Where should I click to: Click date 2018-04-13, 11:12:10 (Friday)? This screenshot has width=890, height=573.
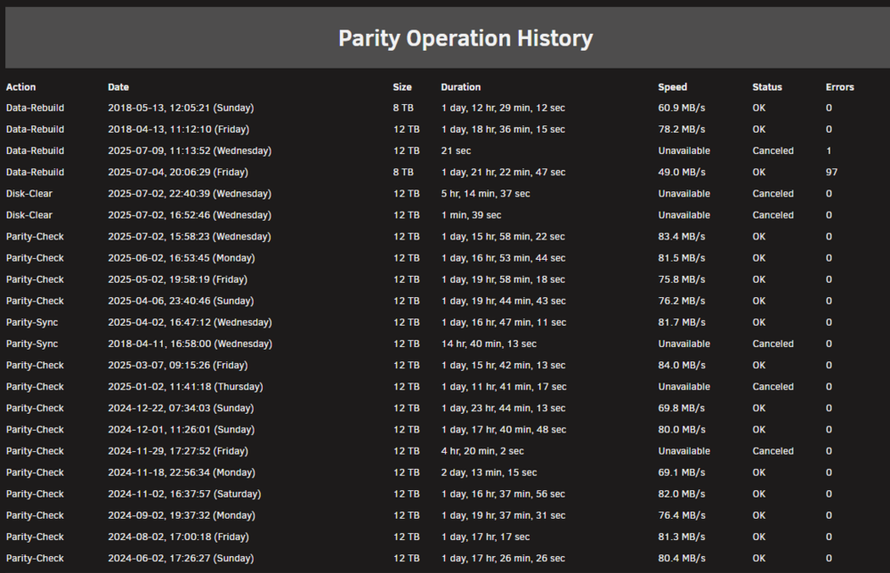pyautogui.click(x=179, y=129)
